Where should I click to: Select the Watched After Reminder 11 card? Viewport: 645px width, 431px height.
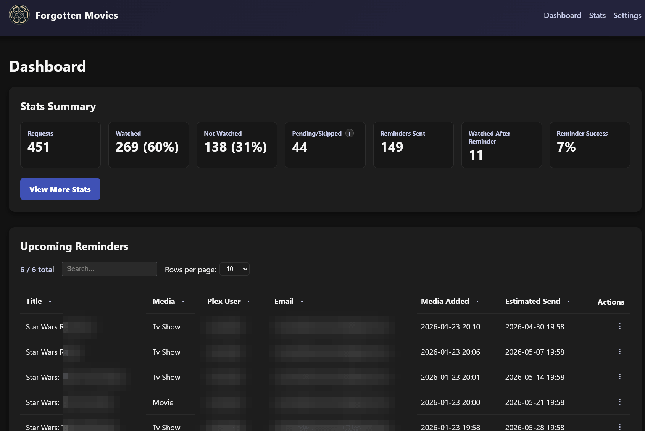click(501, 145)
